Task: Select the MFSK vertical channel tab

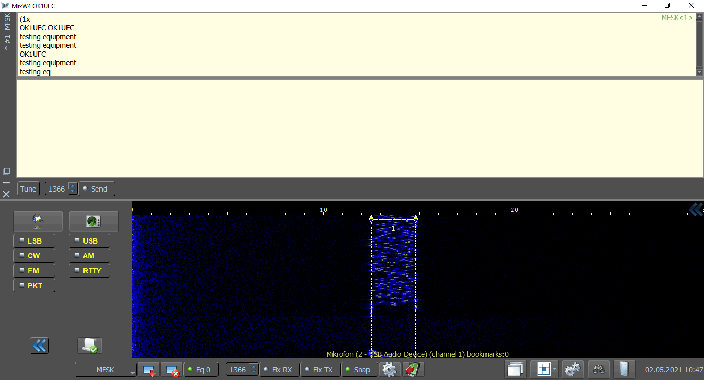Action: point(6,32)
